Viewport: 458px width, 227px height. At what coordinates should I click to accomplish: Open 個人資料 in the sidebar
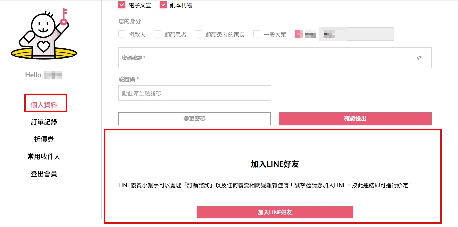coord(44,105)
